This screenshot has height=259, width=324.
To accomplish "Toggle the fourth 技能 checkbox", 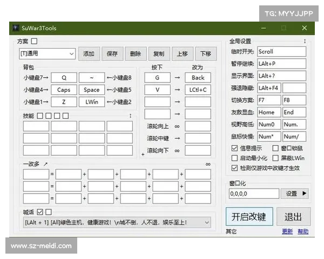I will pyautogui.click(x=65, y=115).
